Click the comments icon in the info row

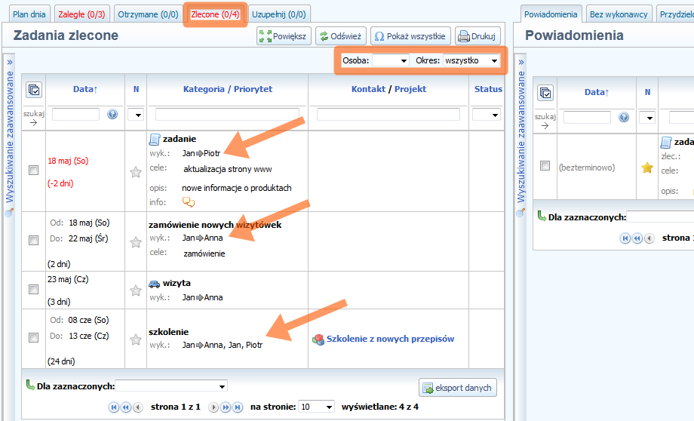click(189, 201)
